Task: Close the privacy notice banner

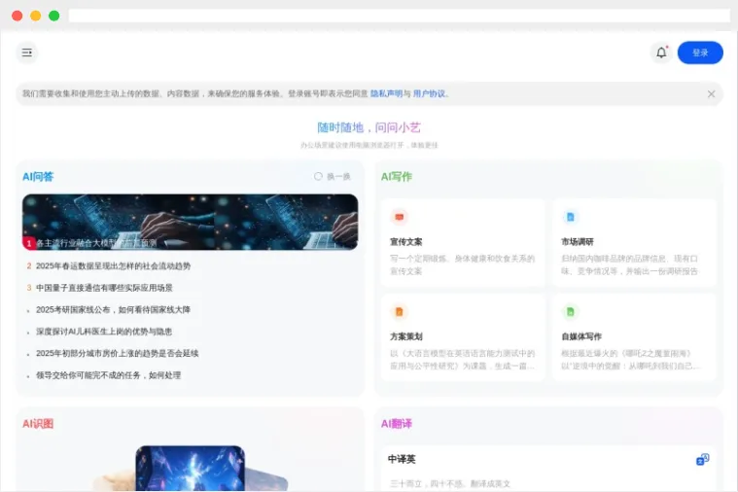Action: click(711, 94)
